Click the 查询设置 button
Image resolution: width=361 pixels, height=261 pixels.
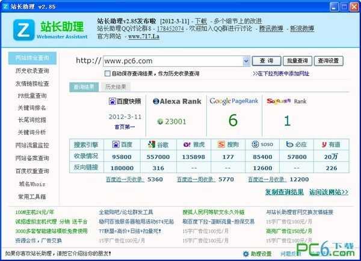tap(329, 61)
